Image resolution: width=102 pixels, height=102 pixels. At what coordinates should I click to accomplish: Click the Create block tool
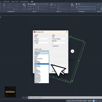(60, 4)
